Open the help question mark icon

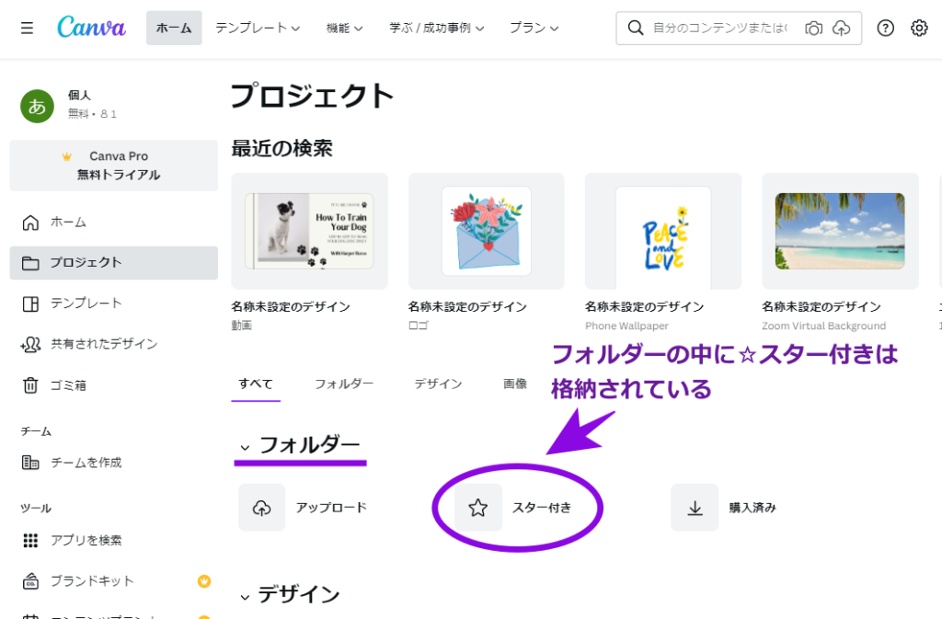(886, 28)
